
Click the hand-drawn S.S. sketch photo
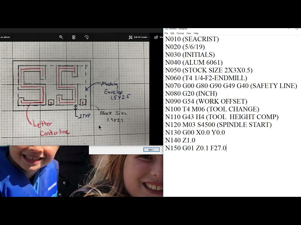pos(74,94)
